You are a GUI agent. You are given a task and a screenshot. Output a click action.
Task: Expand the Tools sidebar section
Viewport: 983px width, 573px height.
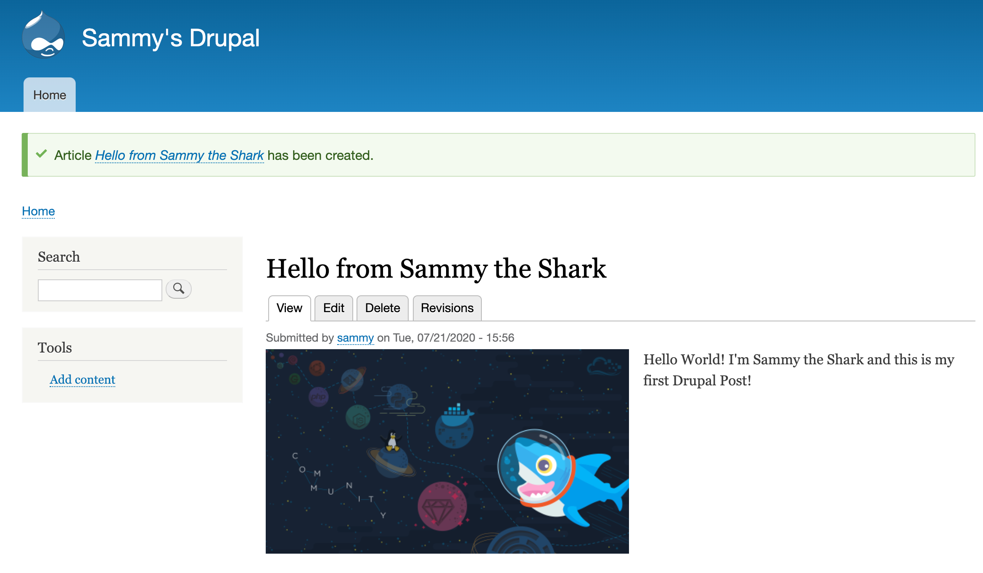tap(55, 348)
